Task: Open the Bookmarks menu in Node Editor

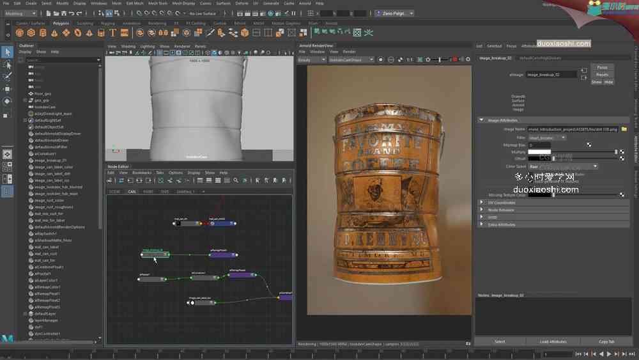Action: (142, 173)
